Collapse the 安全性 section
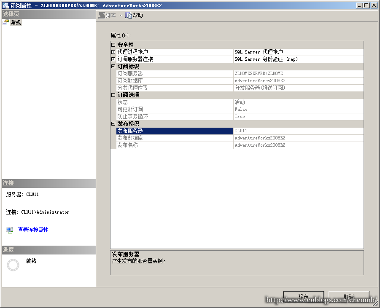Image resolution: width=380 pixels, height=308 pixels. (x=113, y=45)
